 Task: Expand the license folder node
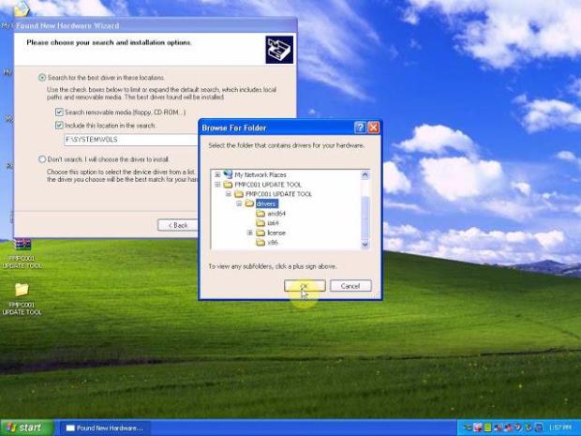(250, 233)
